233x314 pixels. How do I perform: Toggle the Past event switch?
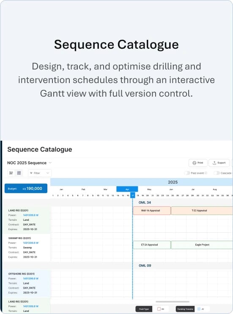click(187, 173)
